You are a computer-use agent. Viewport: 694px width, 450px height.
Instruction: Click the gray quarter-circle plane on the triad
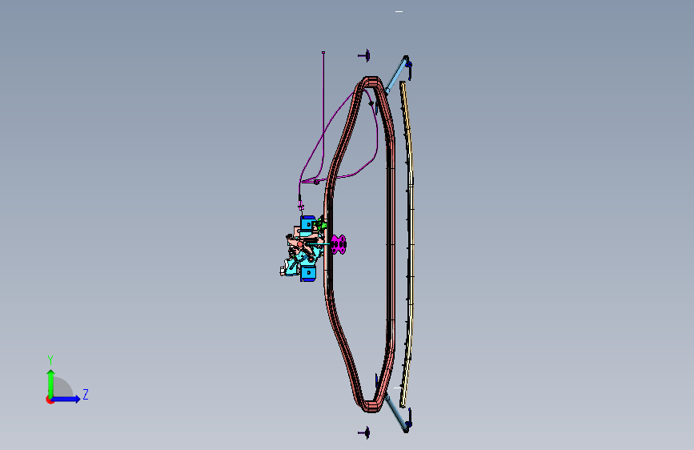tap(62, 388)
